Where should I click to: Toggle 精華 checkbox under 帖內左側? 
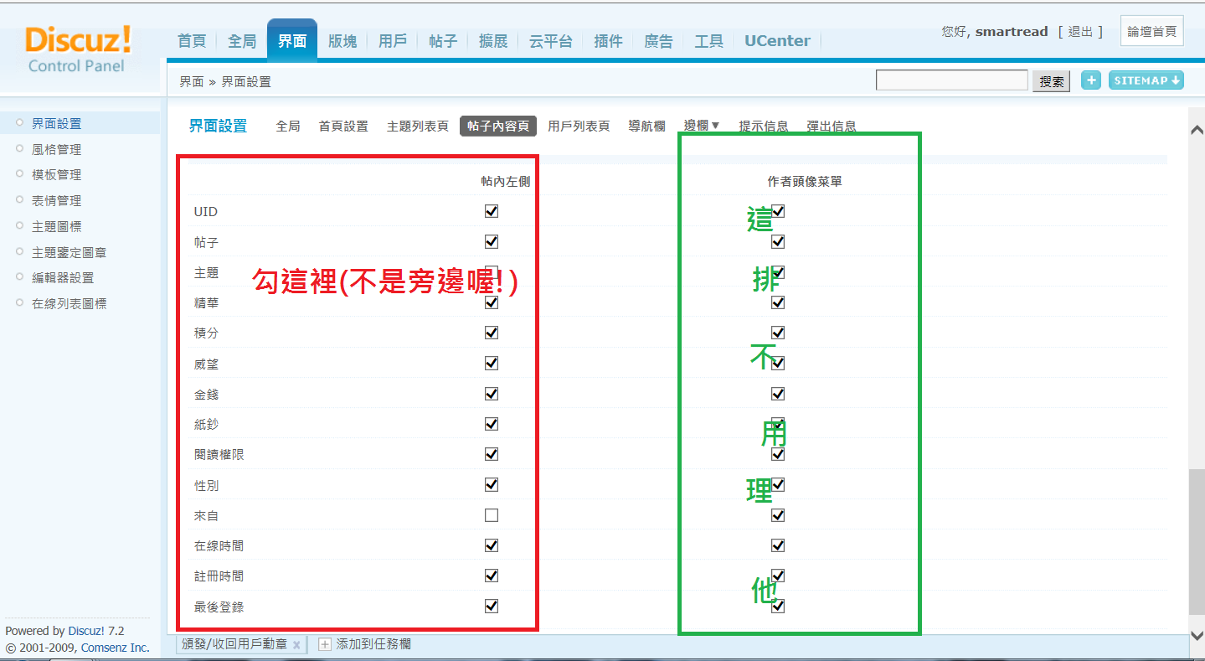point(492,302)
